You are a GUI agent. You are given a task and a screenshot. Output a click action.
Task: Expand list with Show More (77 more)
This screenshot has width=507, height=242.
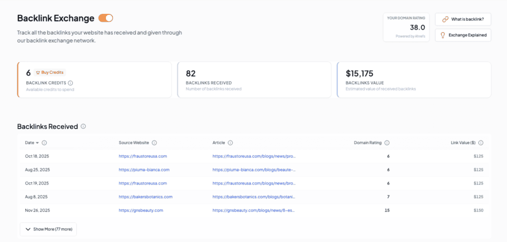49,229
